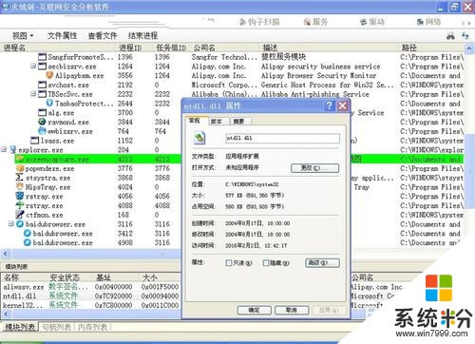Click the TaobaoProtect shield icon
The height and width of the screenshot is (344, 475).
[x=49, y=104]
